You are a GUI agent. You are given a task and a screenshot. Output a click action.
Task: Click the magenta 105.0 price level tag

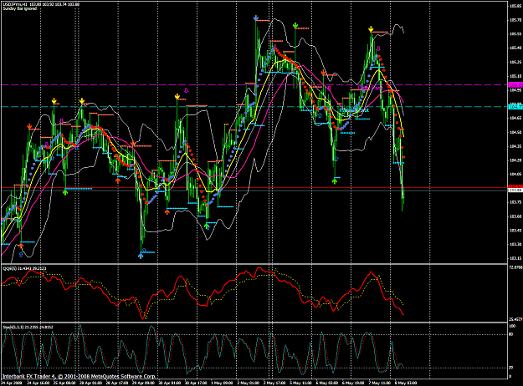(515, 85)
